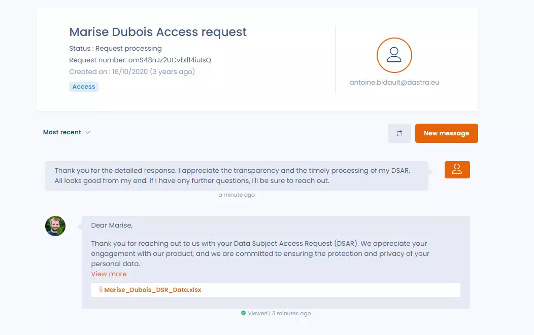
Task: Expand the message with View more
Action: (109, 274)
